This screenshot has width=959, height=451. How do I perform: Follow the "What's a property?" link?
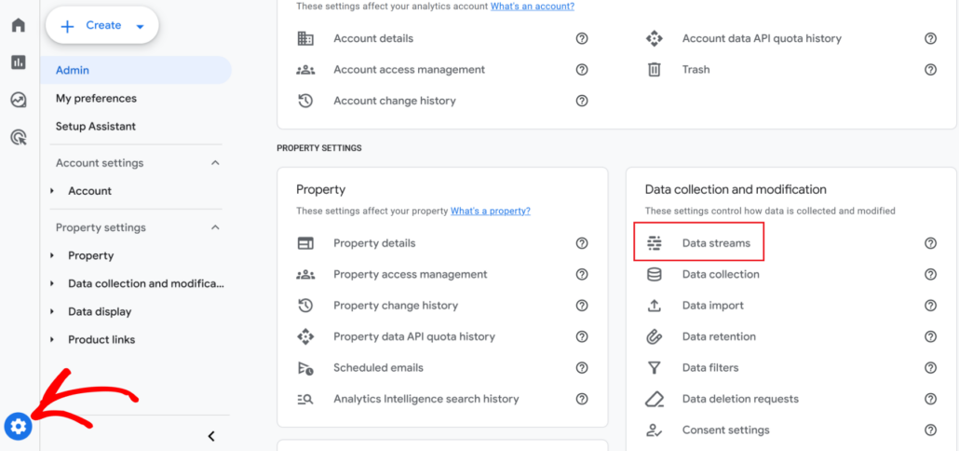[x=491, y=212]
